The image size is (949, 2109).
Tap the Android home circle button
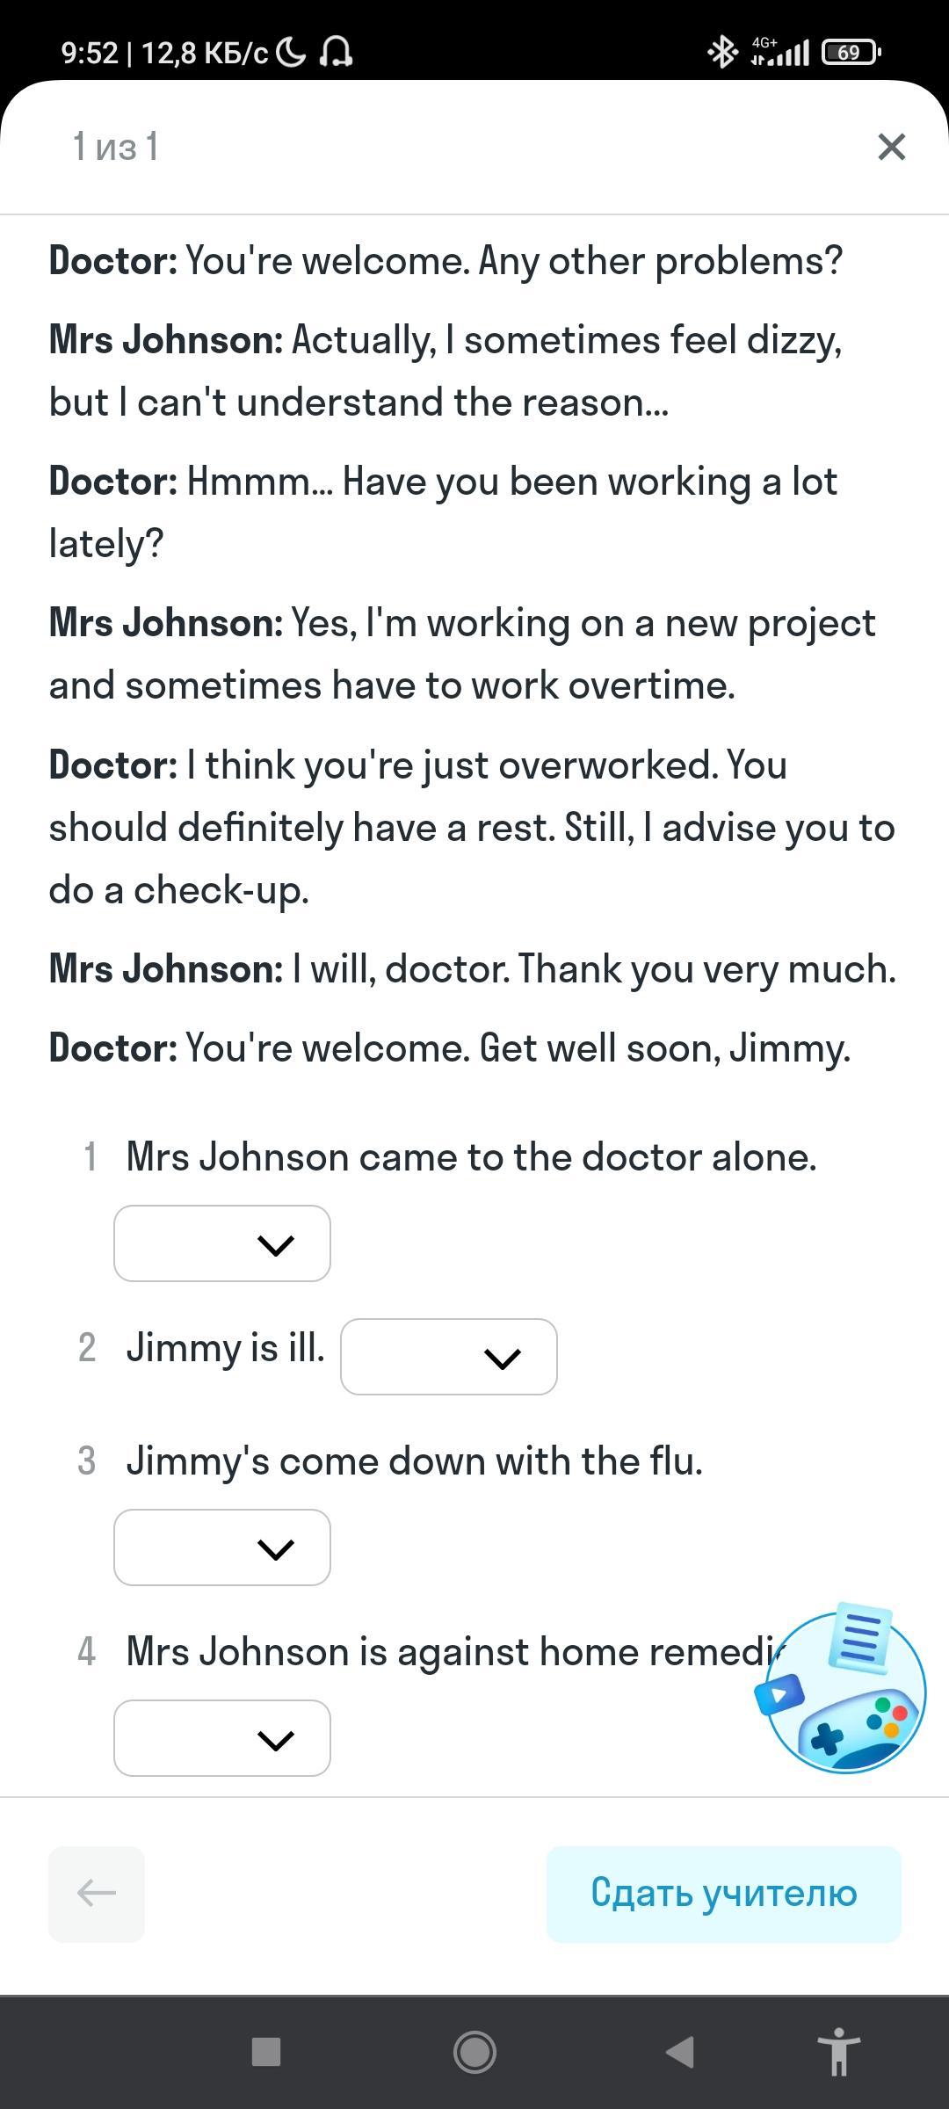[474, 2052]
